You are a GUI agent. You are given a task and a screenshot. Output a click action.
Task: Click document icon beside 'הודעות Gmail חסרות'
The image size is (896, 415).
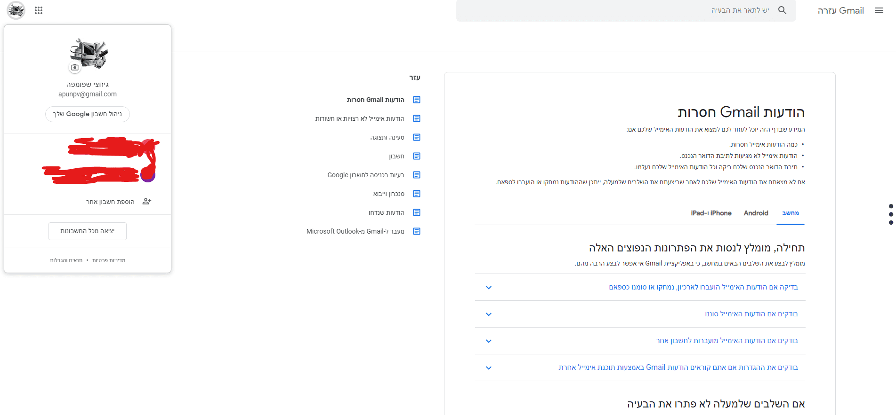417,100
